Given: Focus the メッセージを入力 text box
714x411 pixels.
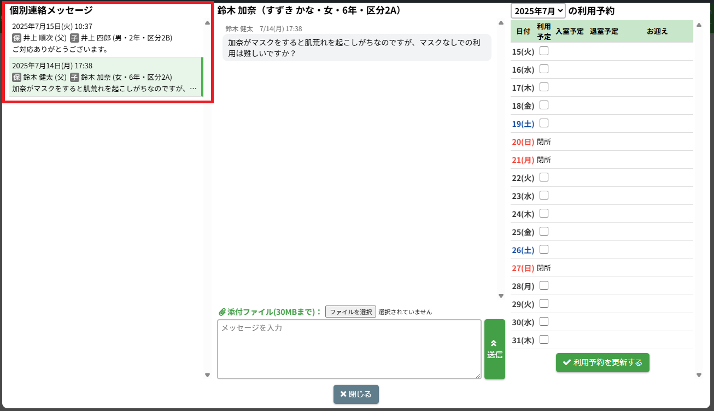Looking at the screenshot, I should coord(349,349).
